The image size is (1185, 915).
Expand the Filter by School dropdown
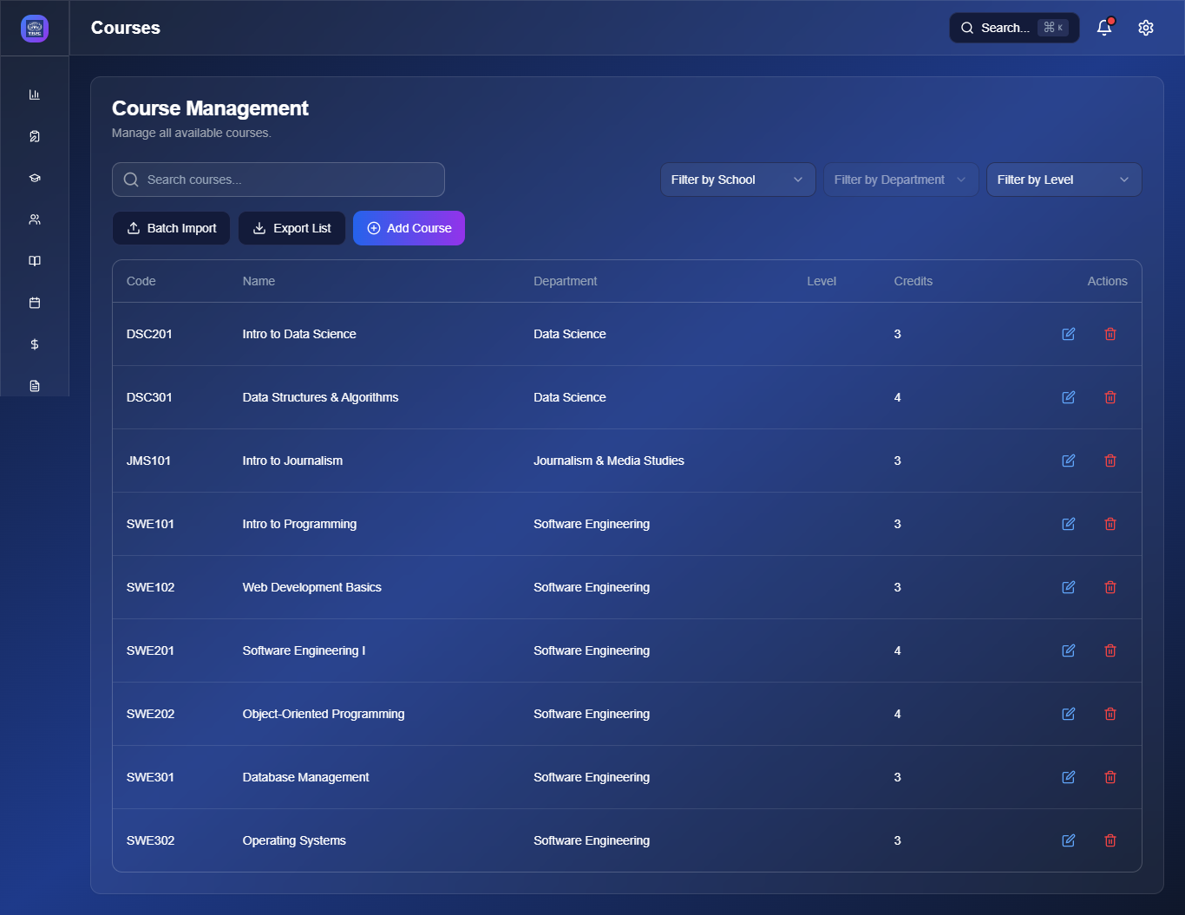[x=737, y=180]
